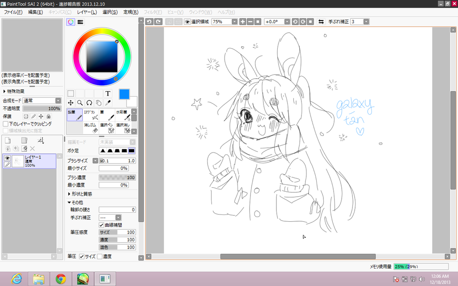Toggle 選択領域 selection visibility eye
Image resolution: width=458 pixels, height=286 pixels.
point(187,21)
